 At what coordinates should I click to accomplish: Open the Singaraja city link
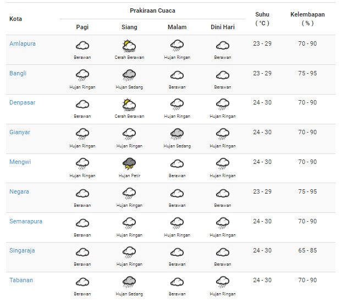[x=22, y=250]
